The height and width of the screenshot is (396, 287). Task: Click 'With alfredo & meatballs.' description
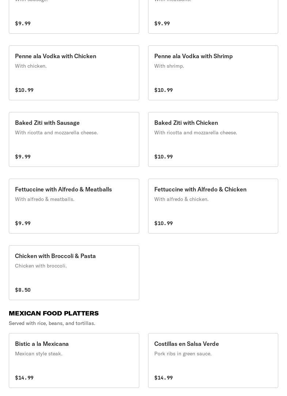click(x=45, y=199)
